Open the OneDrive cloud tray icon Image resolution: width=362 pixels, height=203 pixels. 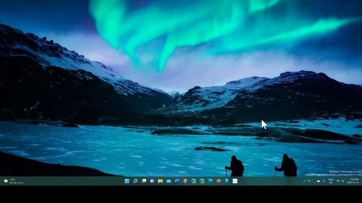[x=318, y=182]
